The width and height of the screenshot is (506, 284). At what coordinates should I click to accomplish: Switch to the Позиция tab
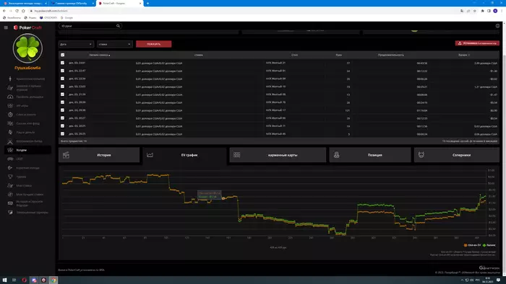click(370, 155)
